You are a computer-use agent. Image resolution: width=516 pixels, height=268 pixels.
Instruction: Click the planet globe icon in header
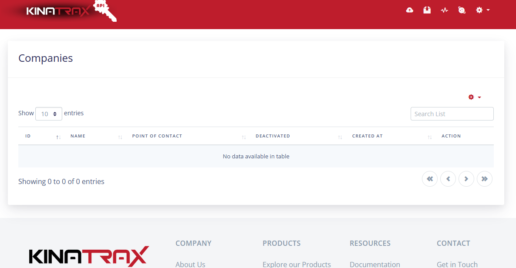tap(462, 10)
